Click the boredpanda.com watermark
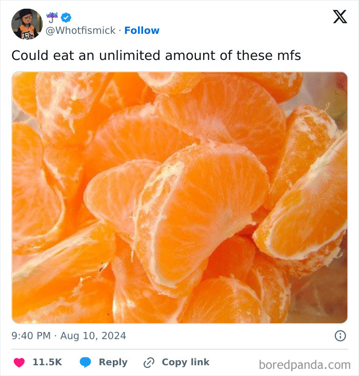Screen dimensions: 359x376 point(305,365)
